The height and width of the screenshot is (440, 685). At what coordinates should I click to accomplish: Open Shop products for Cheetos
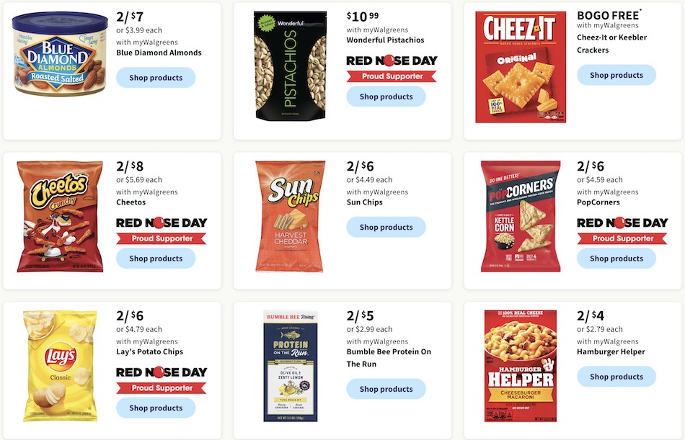click(x=156, y=259)
